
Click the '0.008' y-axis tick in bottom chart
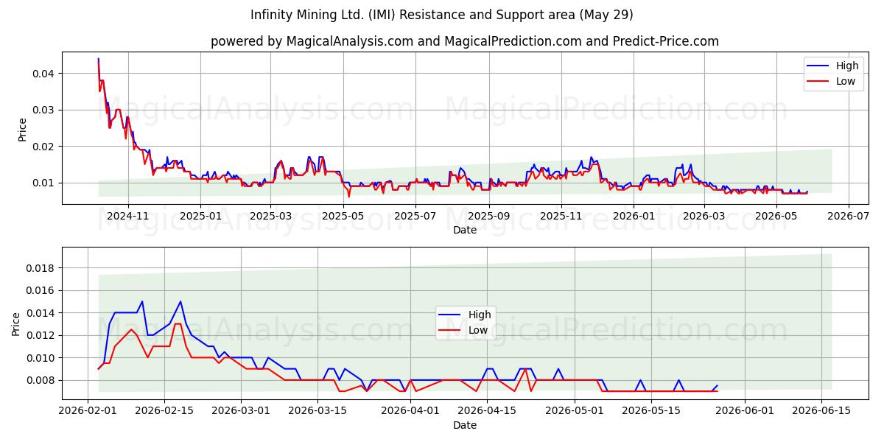42,380
